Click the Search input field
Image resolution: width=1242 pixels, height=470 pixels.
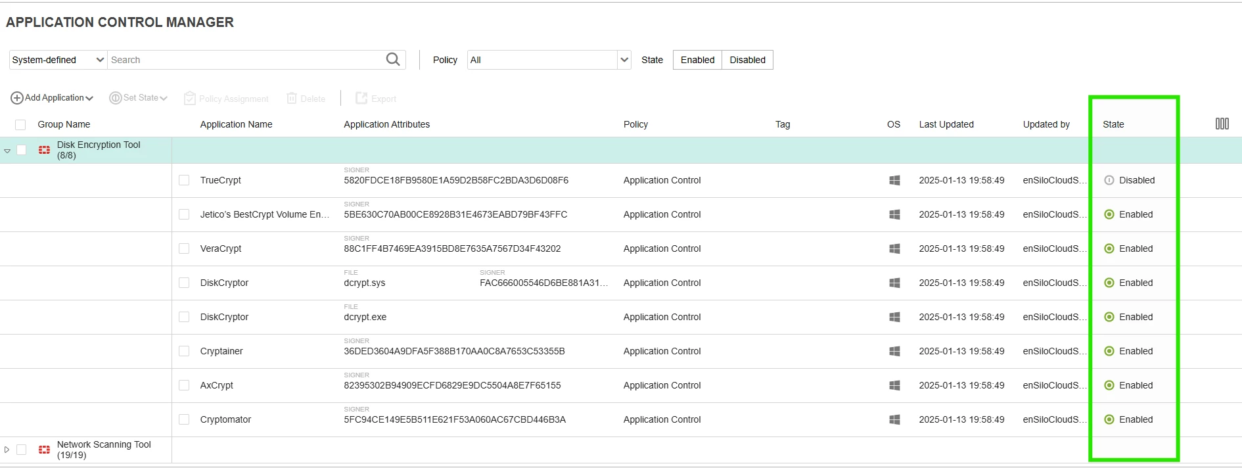pyautogui.click(x=247, y=60)
